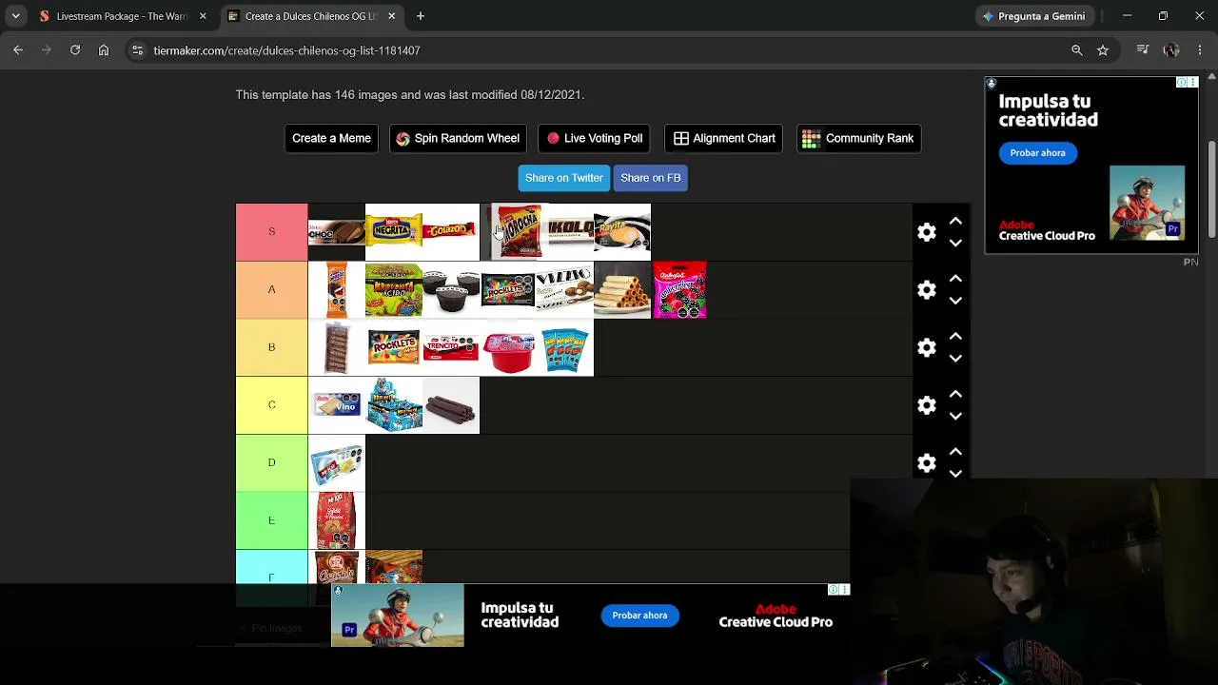Select the Morocha cookie bag image
1218x685 pixels.
517,232
